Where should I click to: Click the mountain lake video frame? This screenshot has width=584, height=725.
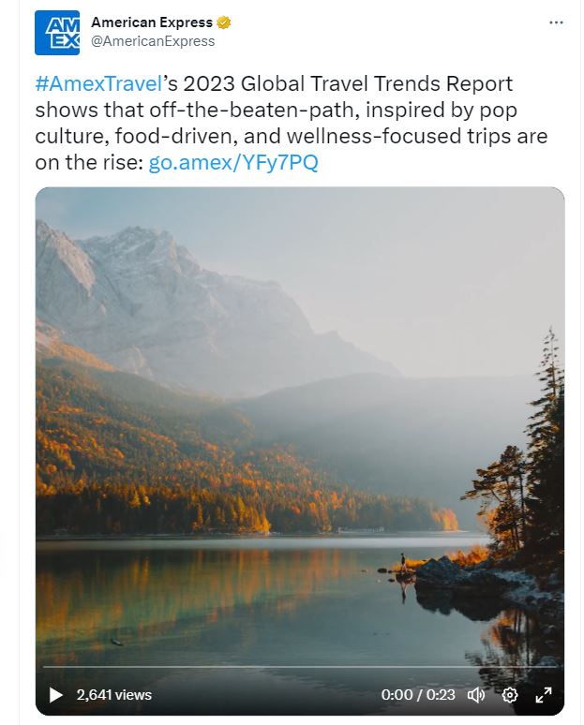coord(300,422)
